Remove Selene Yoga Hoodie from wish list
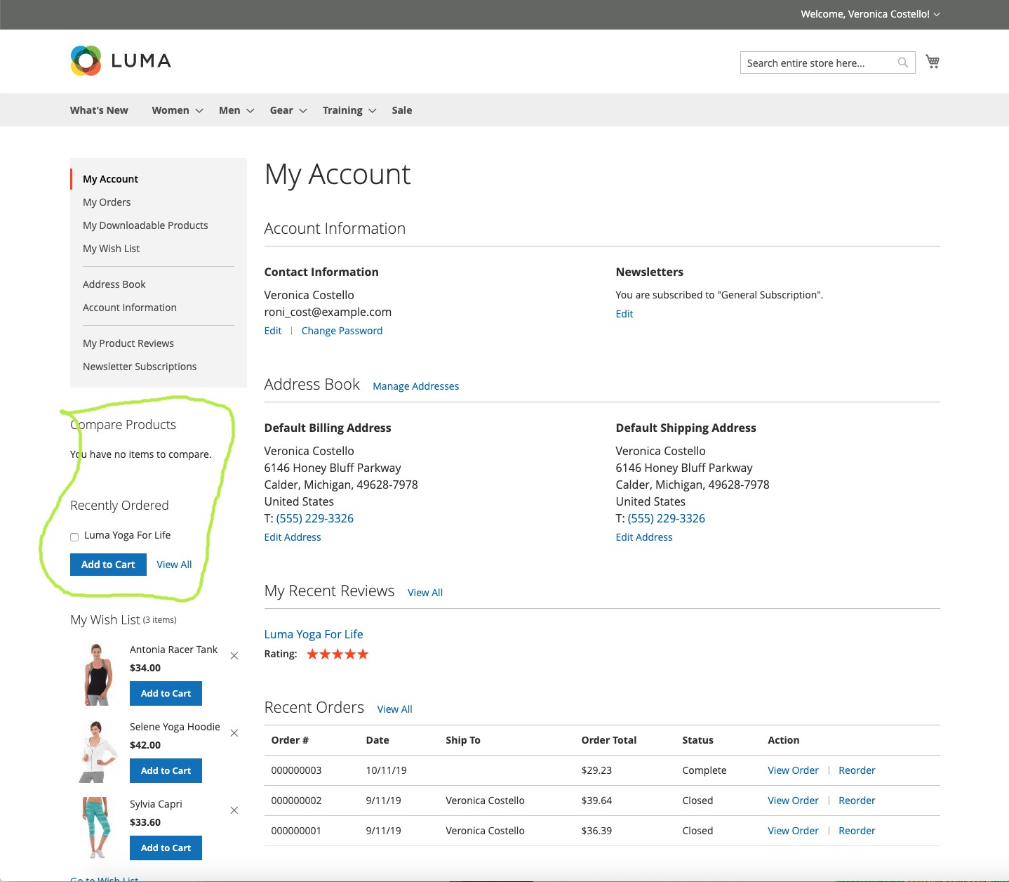This screenshot has height=882, width=1009. coord(234,733)
